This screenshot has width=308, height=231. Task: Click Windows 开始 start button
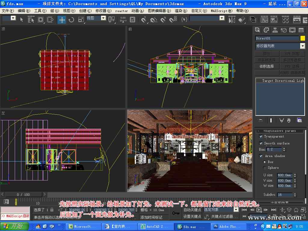point(14,226)
